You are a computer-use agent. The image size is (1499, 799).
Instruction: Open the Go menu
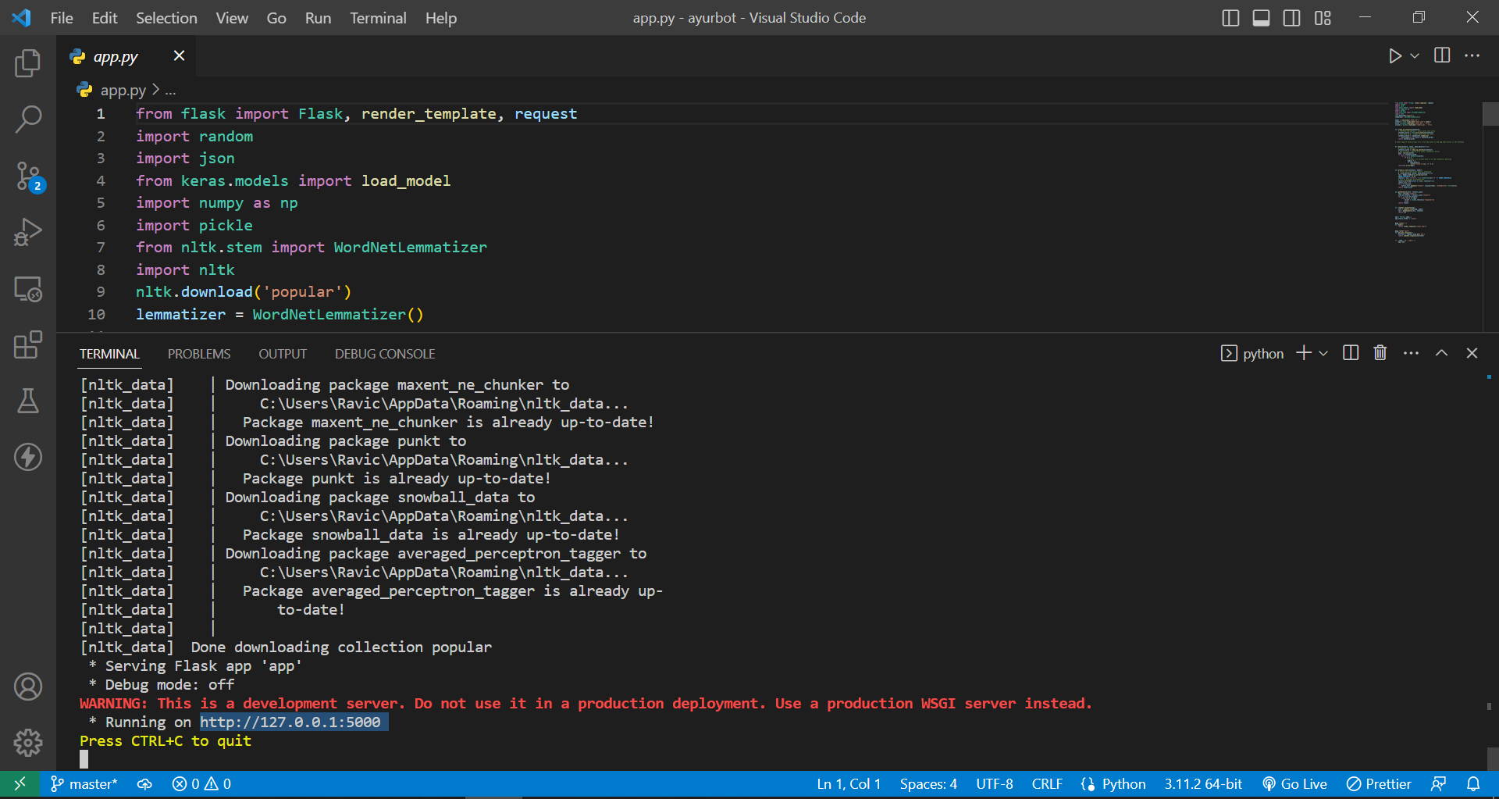tap(276, 17)
